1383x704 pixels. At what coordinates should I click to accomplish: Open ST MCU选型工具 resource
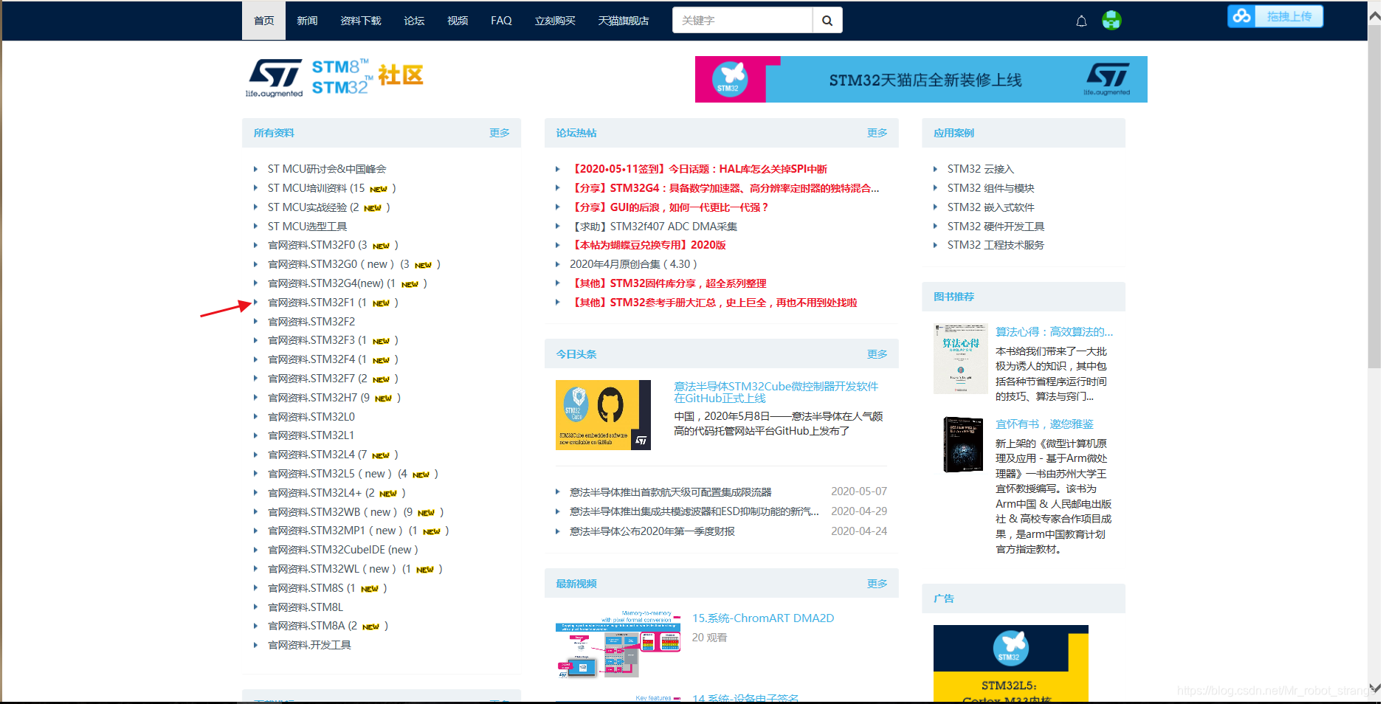[x=307, y=227]
